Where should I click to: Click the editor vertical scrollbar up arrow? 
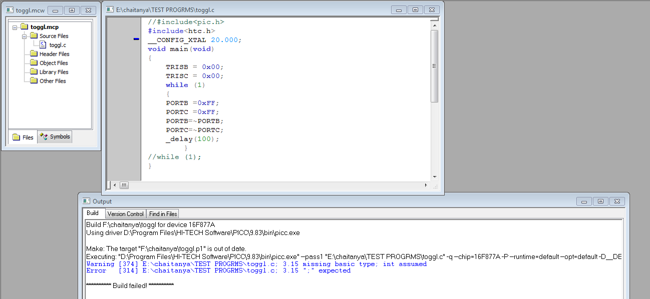click(x=435, y=25)
